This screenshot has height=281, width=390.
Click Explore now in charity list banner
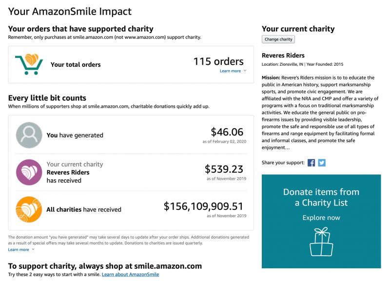[x=321, y=218]
